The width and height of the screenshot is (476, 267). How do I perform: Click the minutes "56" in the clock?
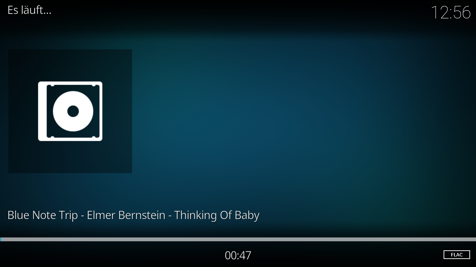coord(462,13)
